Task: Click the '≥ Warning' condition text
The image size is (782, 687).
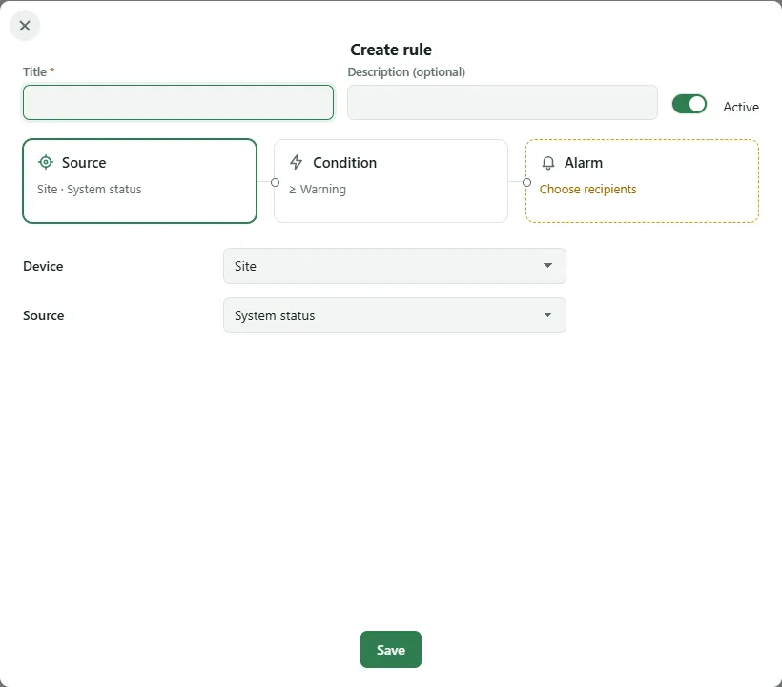Action: (x=318, y=190)
